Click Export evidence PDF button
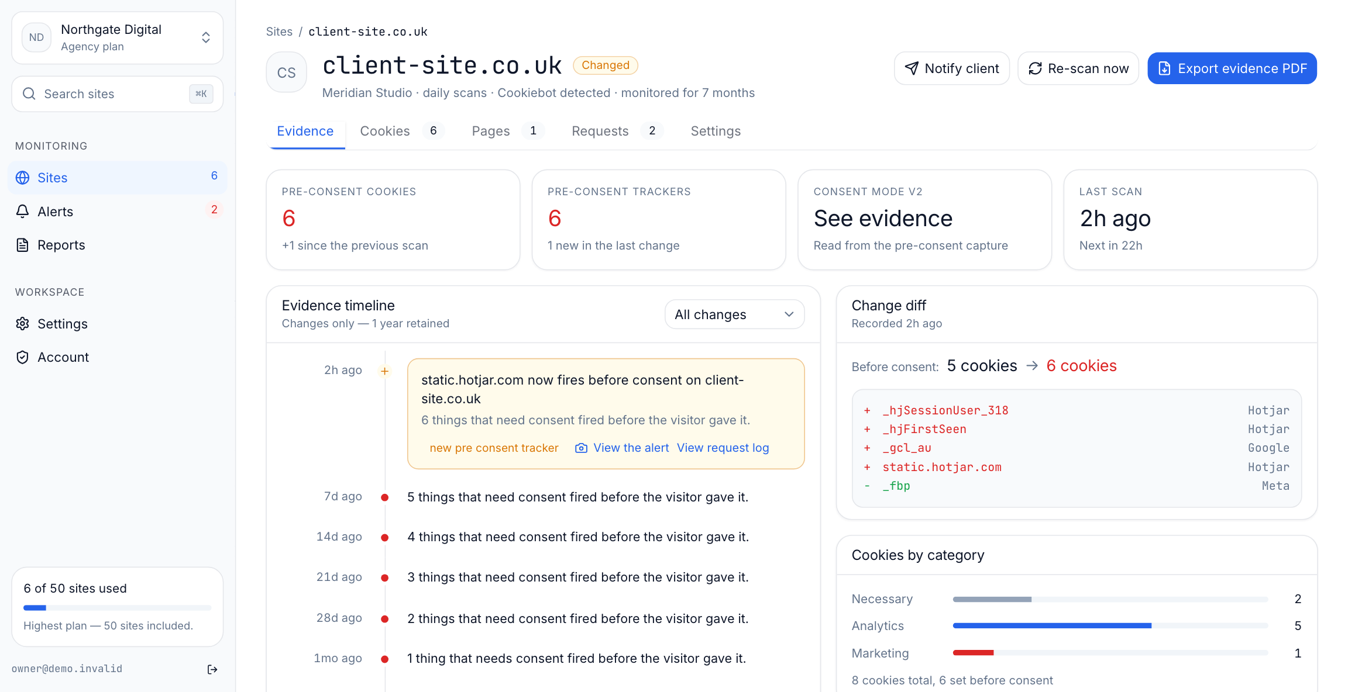Image resolution: width=1348 pixels, height=692 pixels. tap(1232, 68)
